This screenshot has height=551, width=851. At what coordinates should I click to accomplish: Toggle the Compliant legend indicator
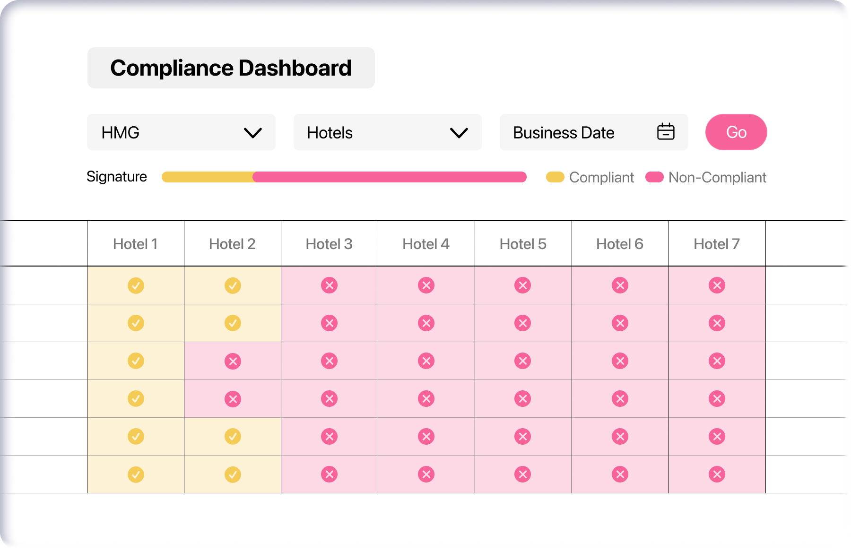(x=555, y=177)
